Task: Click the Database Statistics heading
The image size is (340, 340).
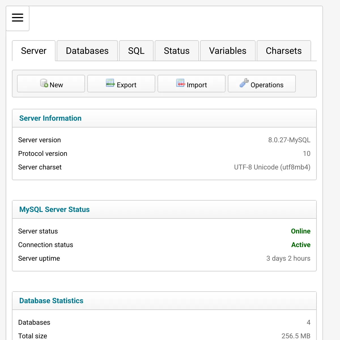Action: click(51, 301)
